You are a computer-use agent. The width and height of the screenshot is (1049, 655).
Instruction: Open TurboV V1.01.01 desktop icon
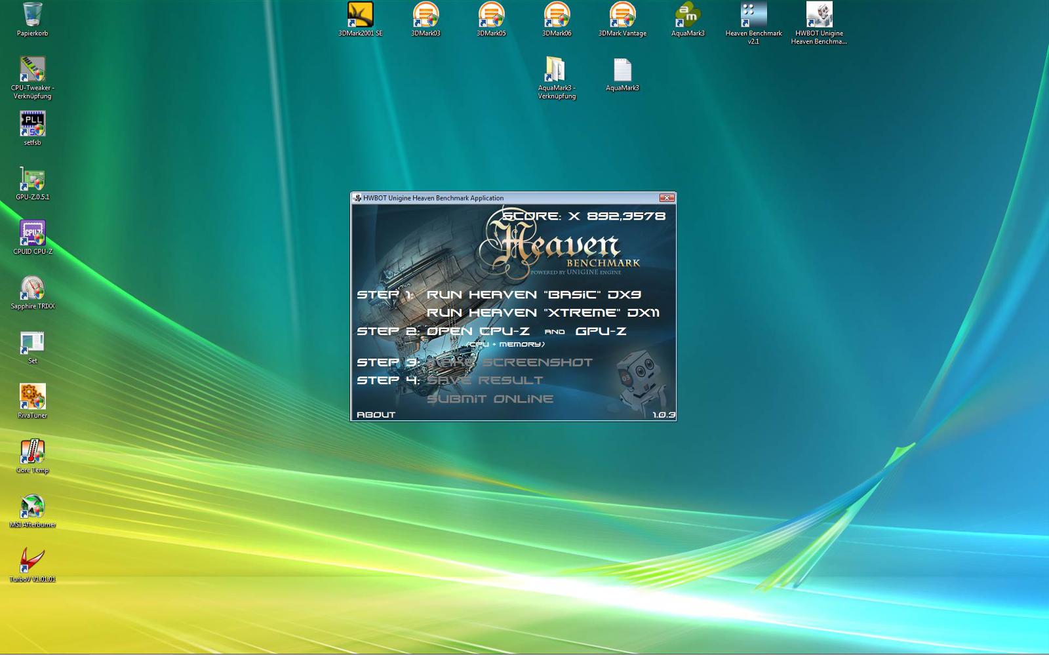(x=32, y=565)
